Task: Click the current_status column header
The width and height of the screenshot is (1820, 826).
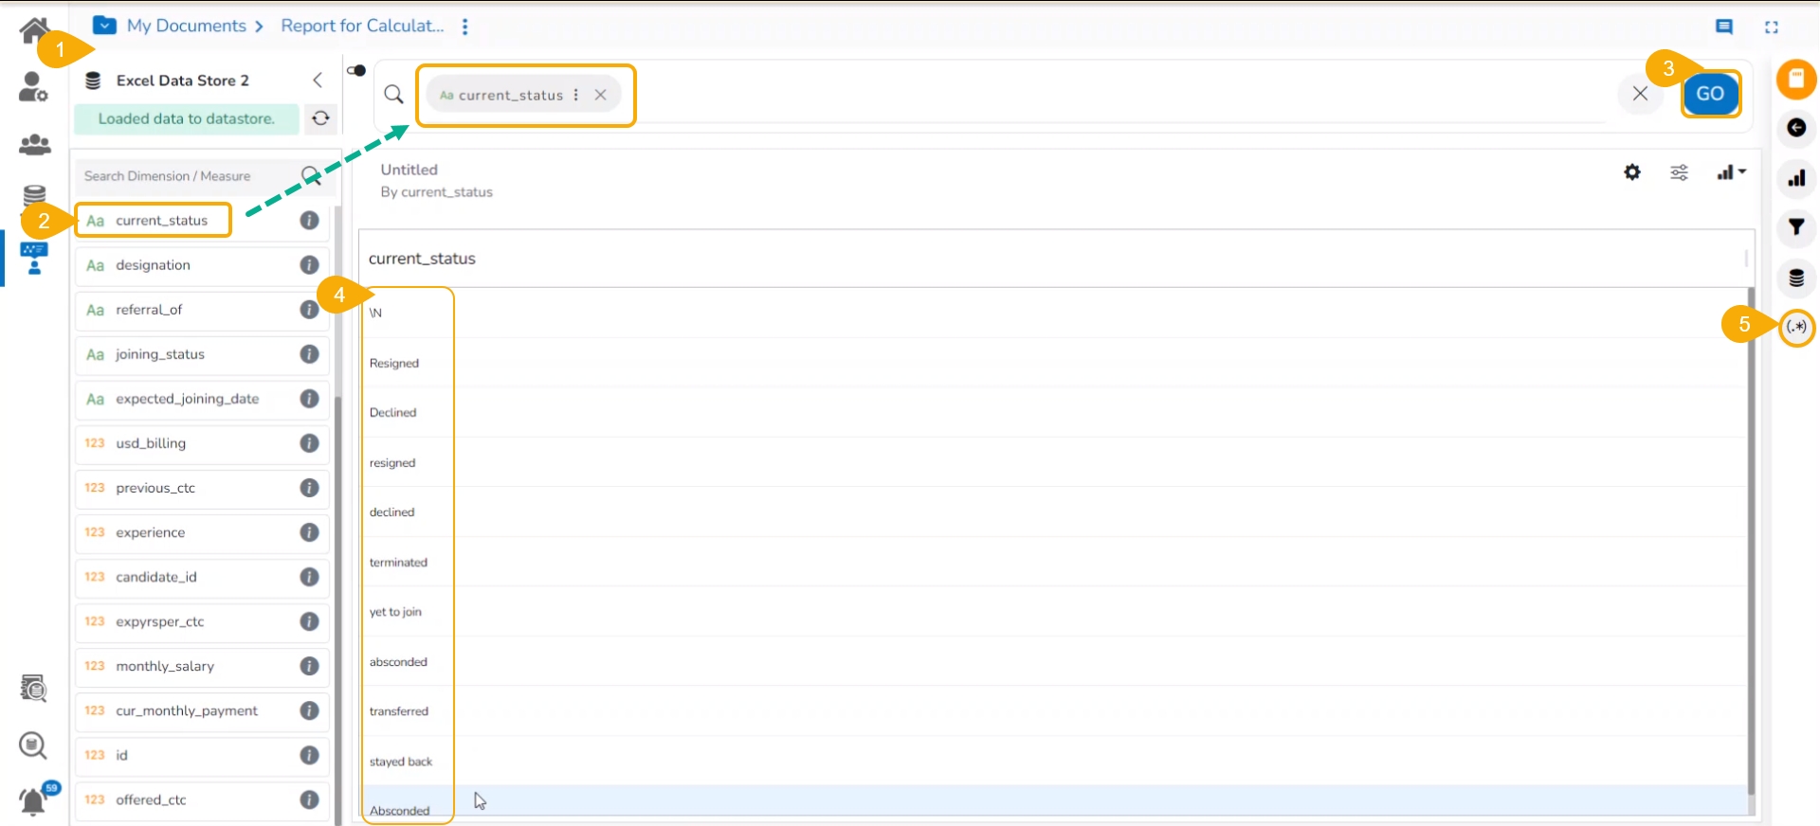Action: (422, 259)
